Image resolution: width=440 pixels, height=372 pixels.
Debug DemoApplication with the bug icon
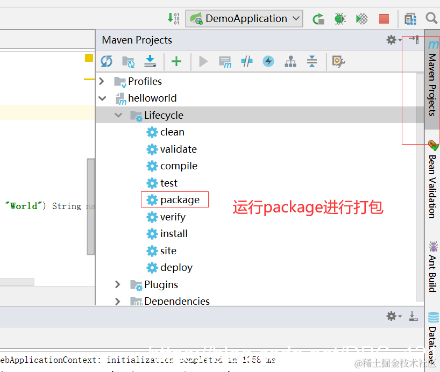(340, 19)
